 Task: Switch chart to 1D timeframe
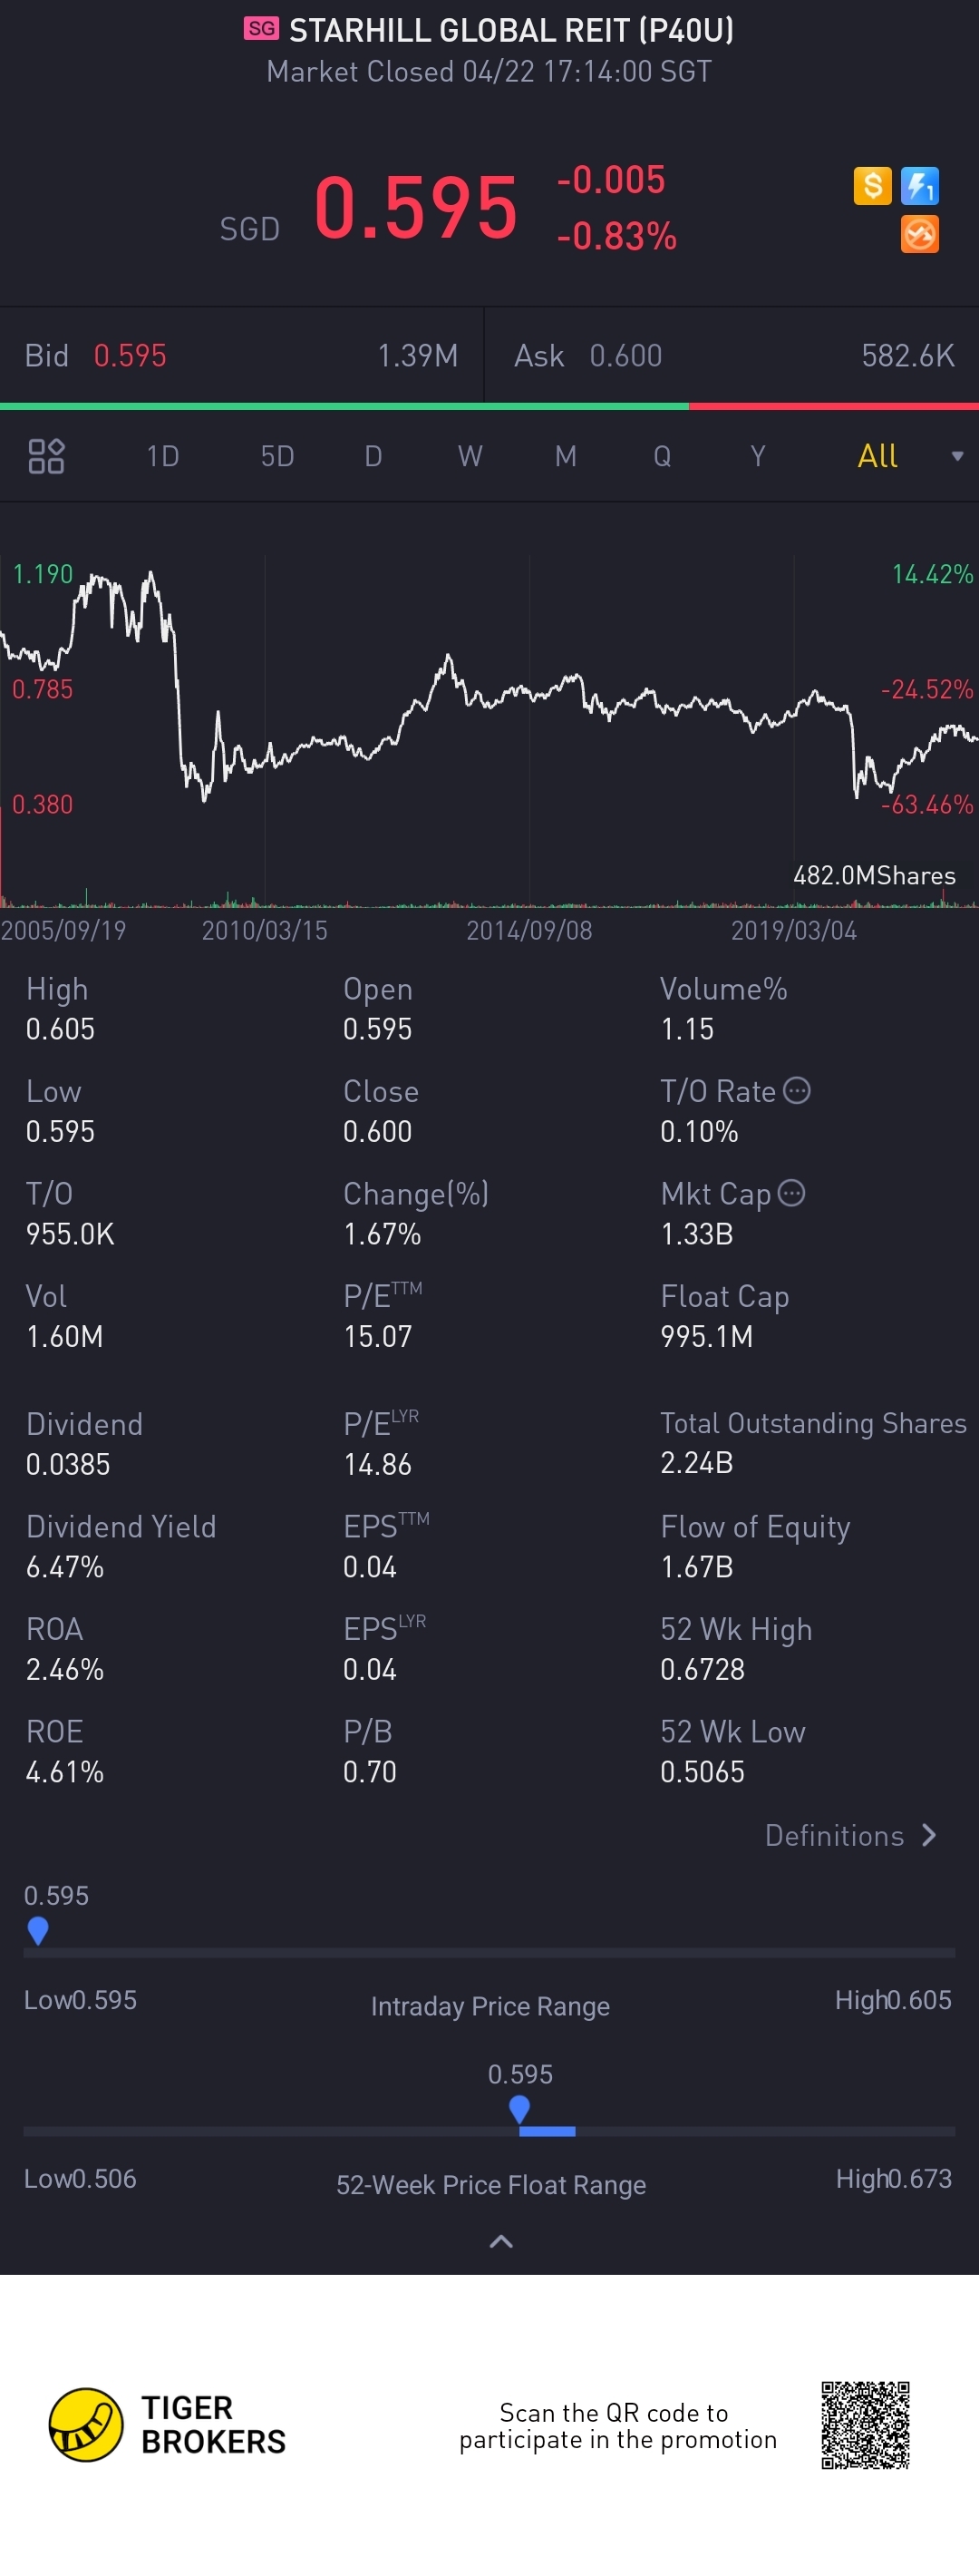click(x=163, y=456)
